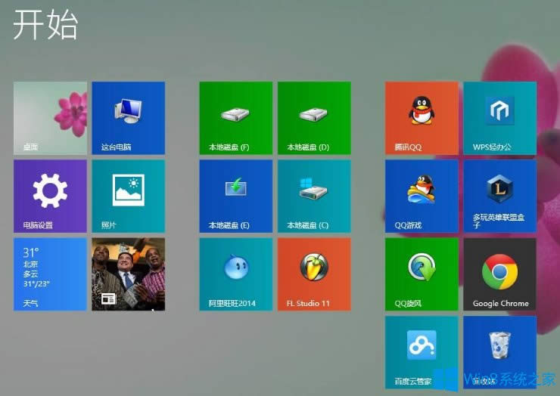
Task: Open 本地磁盘 (C) drive tile
Action: click(313, 195)
